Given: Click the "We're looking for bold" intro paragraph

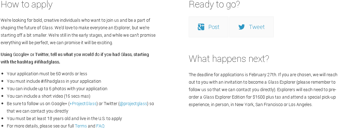Looking at the screenshot, I should click(x=78, y=31).
